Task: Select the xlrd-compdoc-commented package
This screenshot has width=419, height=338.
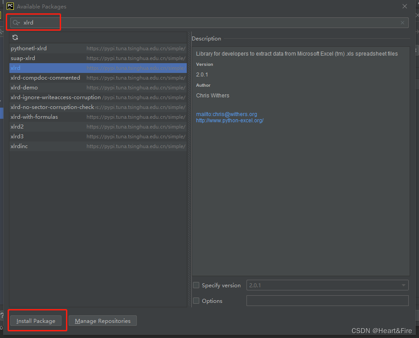Action: point(98,77)
